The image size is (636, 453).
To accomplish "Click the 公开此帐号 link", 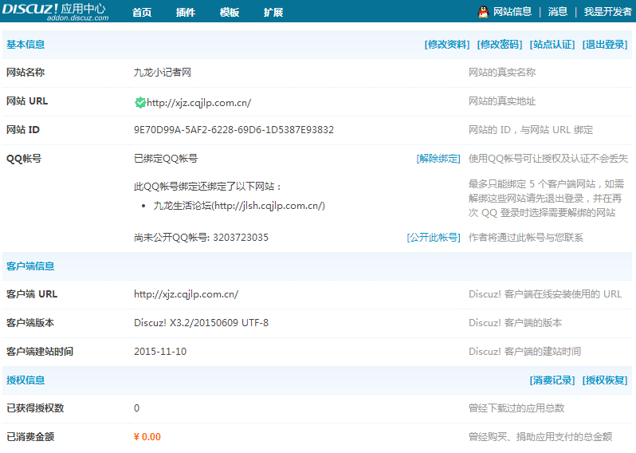I will coord(434,238).
